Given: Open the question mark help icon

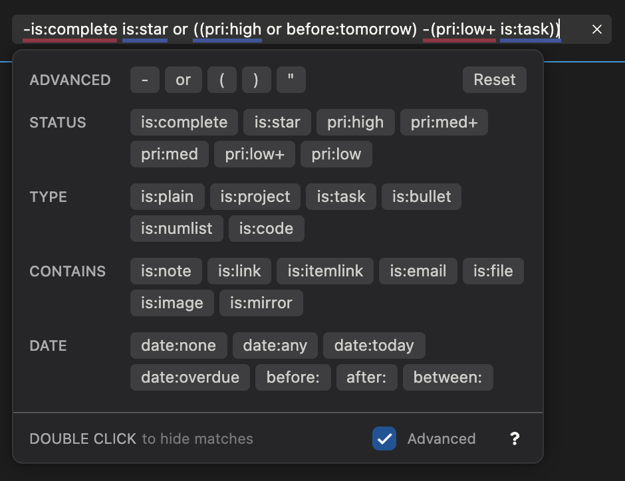Looking at the screenshot, I should (x=514, y=438).
